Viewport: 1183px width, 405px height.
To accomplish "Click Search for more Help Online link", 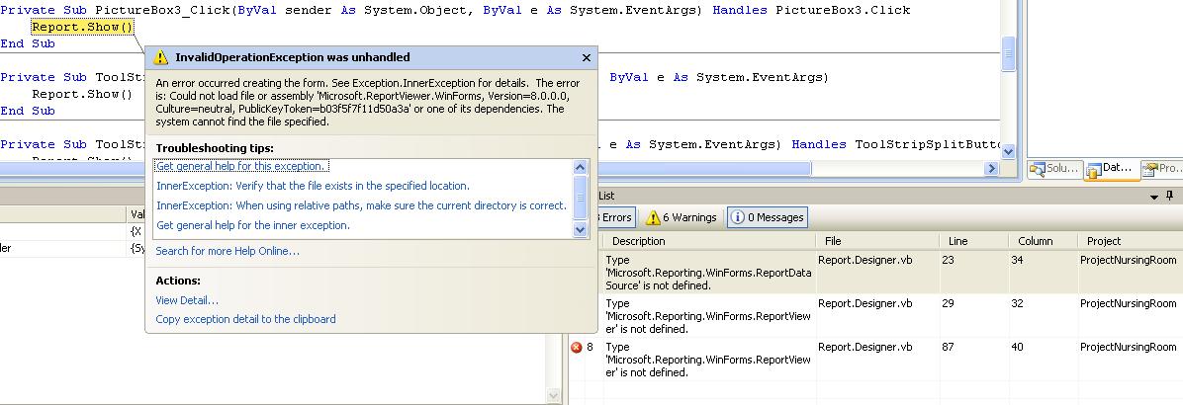I will click(x=227, y=251).
